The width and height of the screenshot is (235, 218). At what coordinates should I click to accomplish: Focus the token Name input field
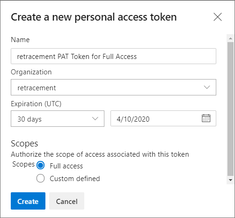point(113,56)
